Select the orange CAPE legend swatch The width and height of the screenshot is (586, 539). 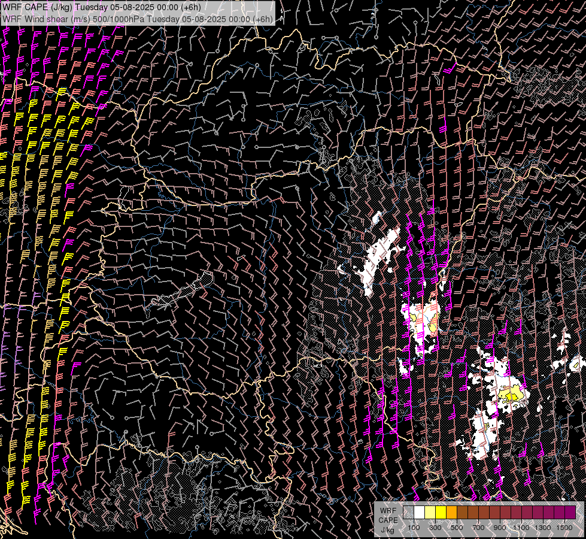(x=452, y=512)
